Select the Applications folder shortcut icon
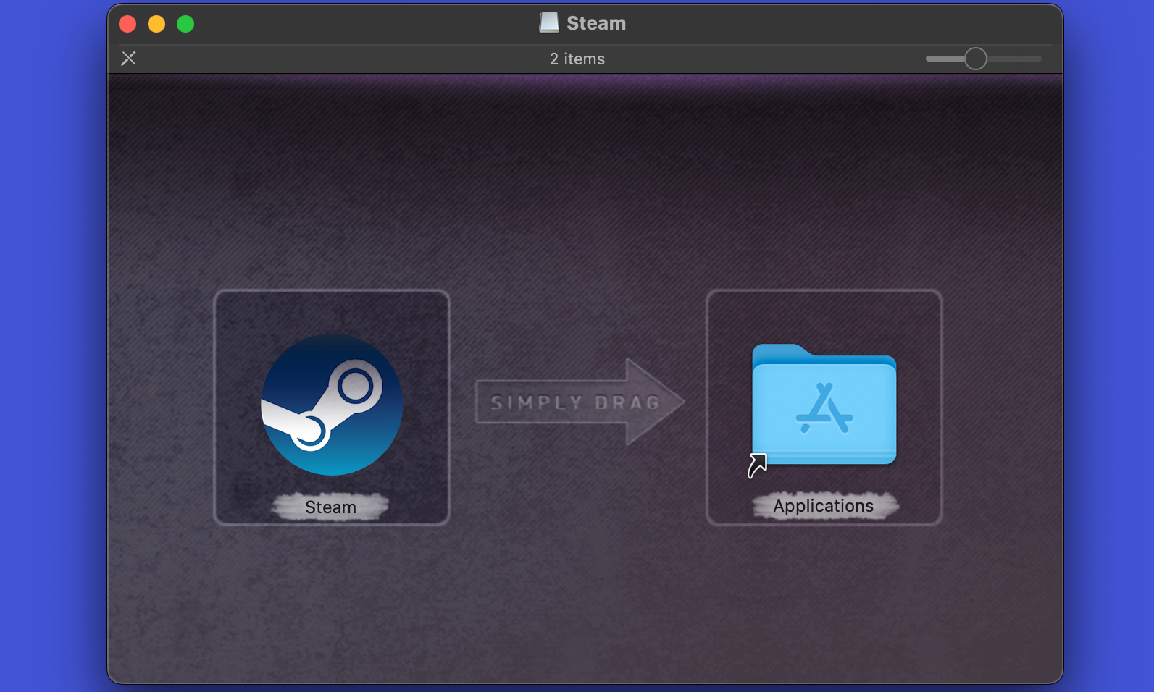 pos(824,405)
